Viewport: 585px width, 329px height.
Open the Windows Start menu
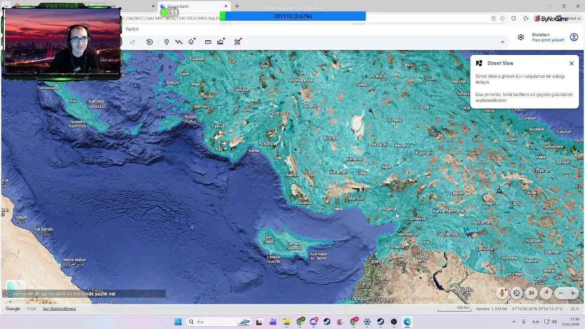tap(178, 322)
